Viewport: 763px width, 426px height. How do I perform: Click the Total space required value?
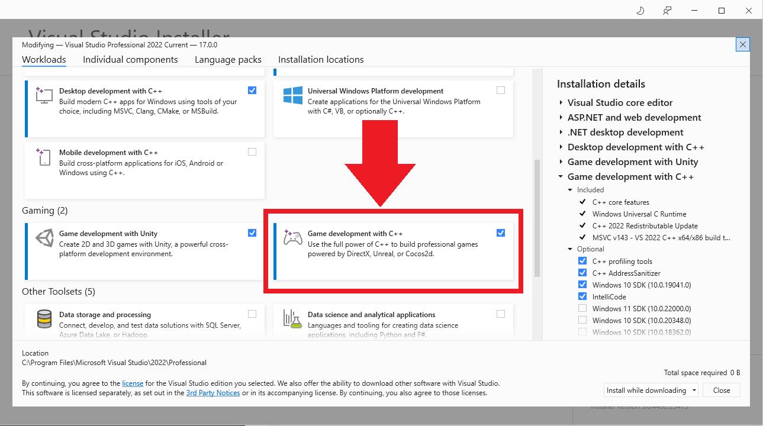tap(735, 373)
